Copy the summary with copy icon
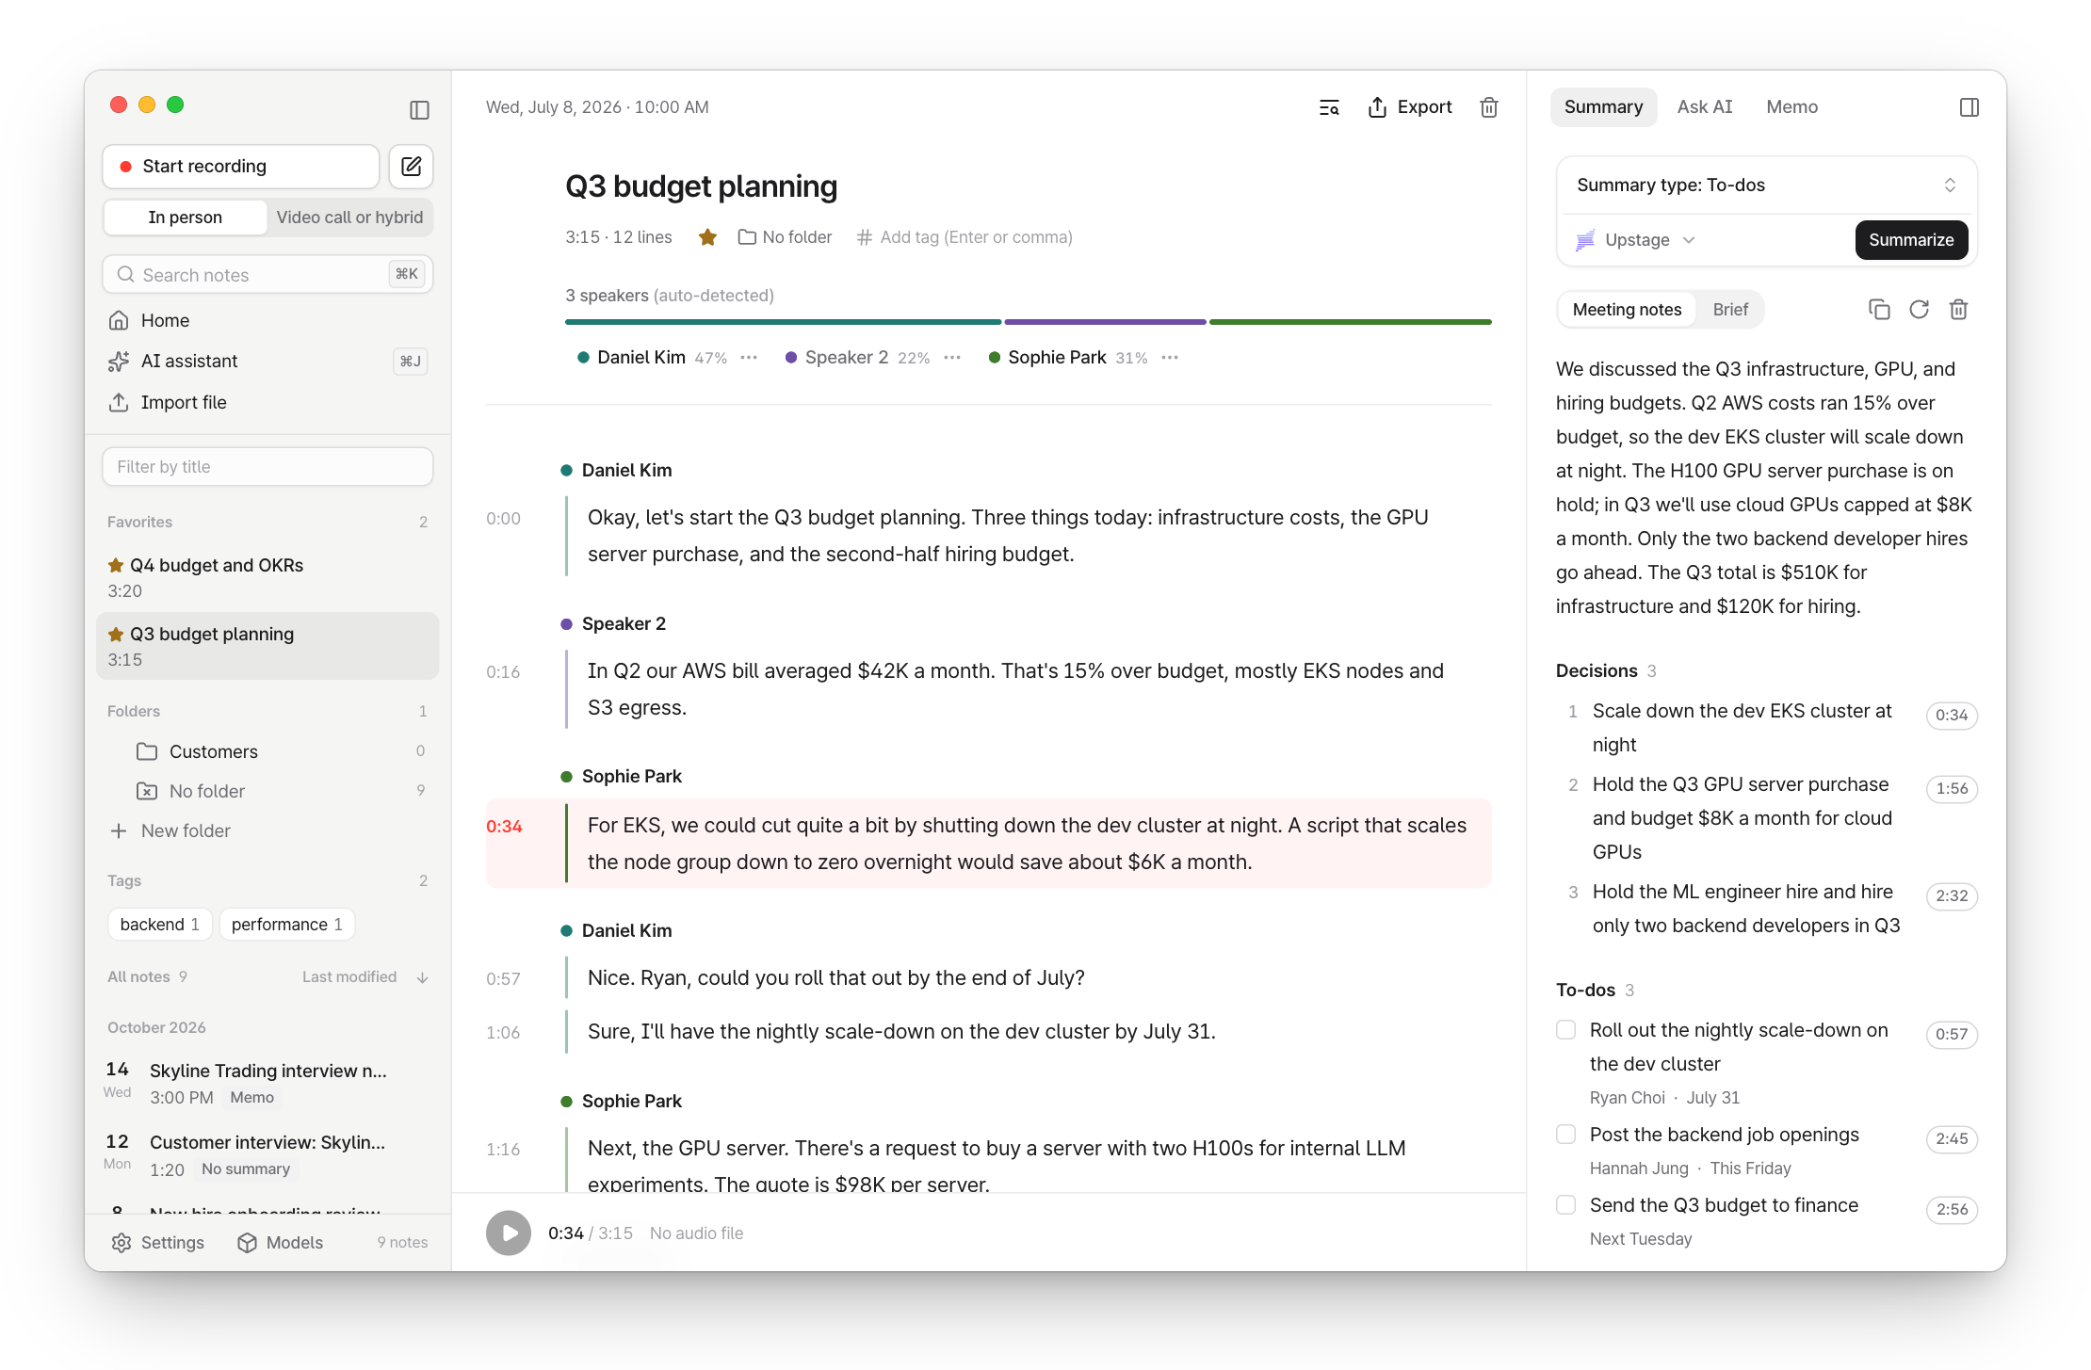2091x1370 pixels. 1879,310
